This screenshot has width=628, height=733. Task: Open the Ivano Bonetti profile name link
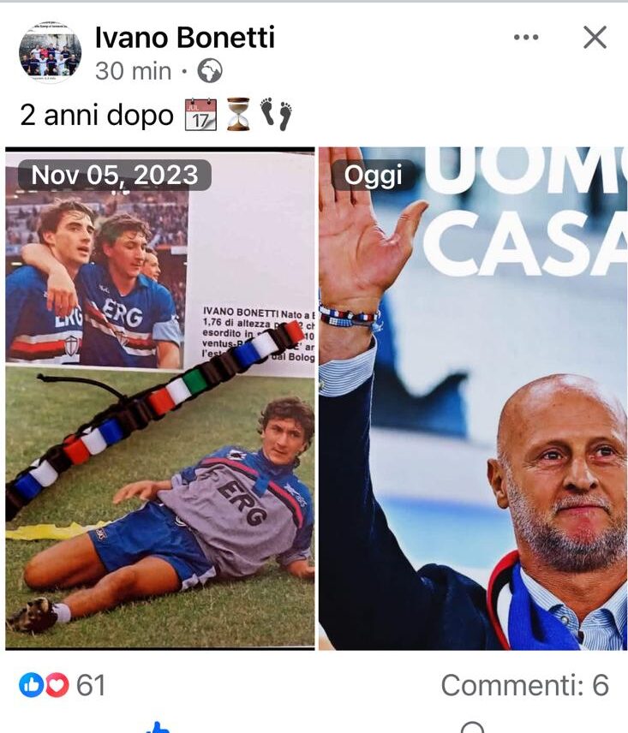(185, 38)
